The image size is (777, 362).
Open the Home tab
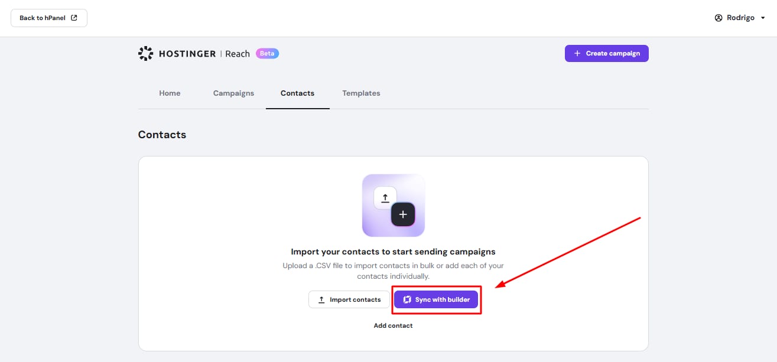[170, 93]
